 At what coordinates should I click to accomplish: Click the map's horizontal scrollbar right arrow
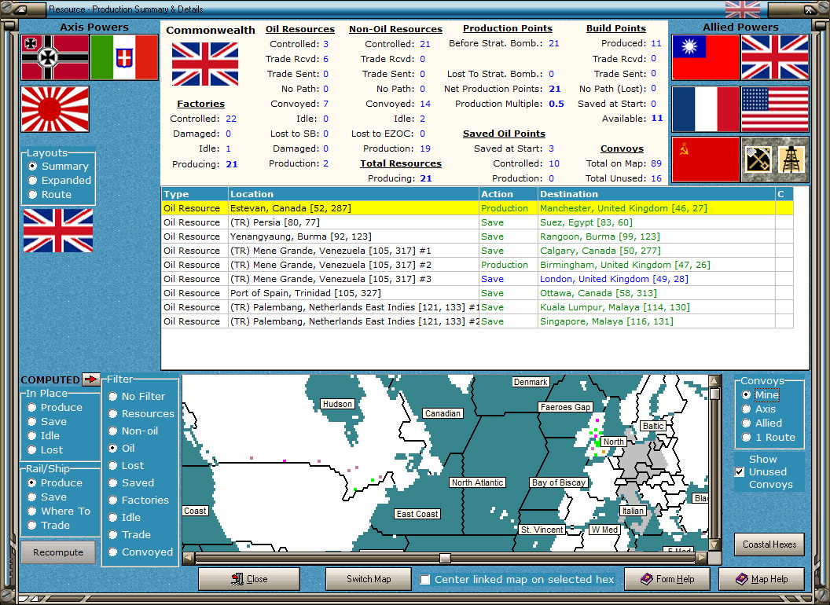(701, 557)
